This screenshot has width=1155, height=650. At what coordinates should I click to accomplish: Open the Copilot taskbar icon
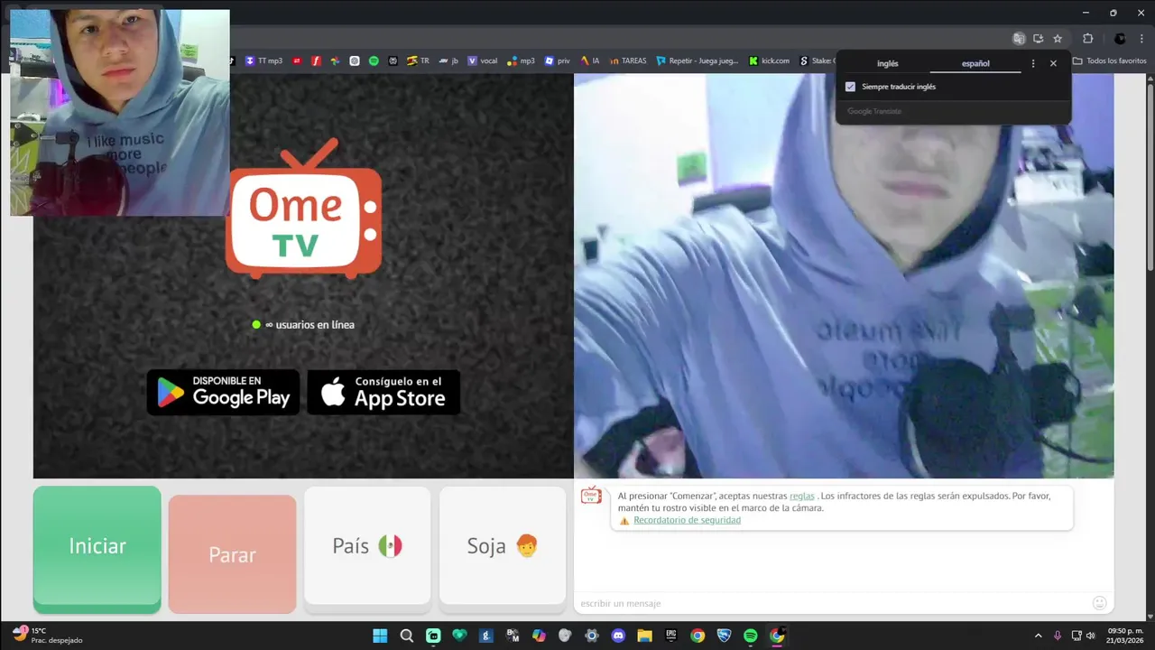pyautogui.click(x=539, y=636)
